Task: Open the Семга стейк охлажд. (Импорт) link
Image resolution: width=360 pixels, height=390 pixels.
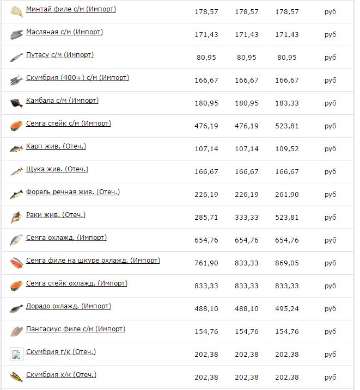Action: [x=77, y=283]
